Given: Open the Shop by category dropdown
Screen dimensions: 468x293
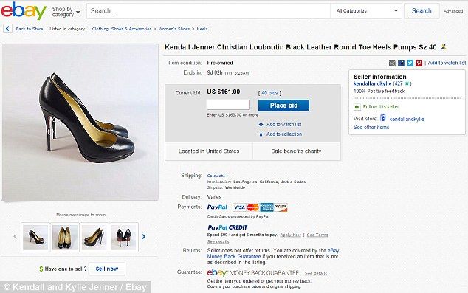Looking at the screenshot, I should (66, 12).
